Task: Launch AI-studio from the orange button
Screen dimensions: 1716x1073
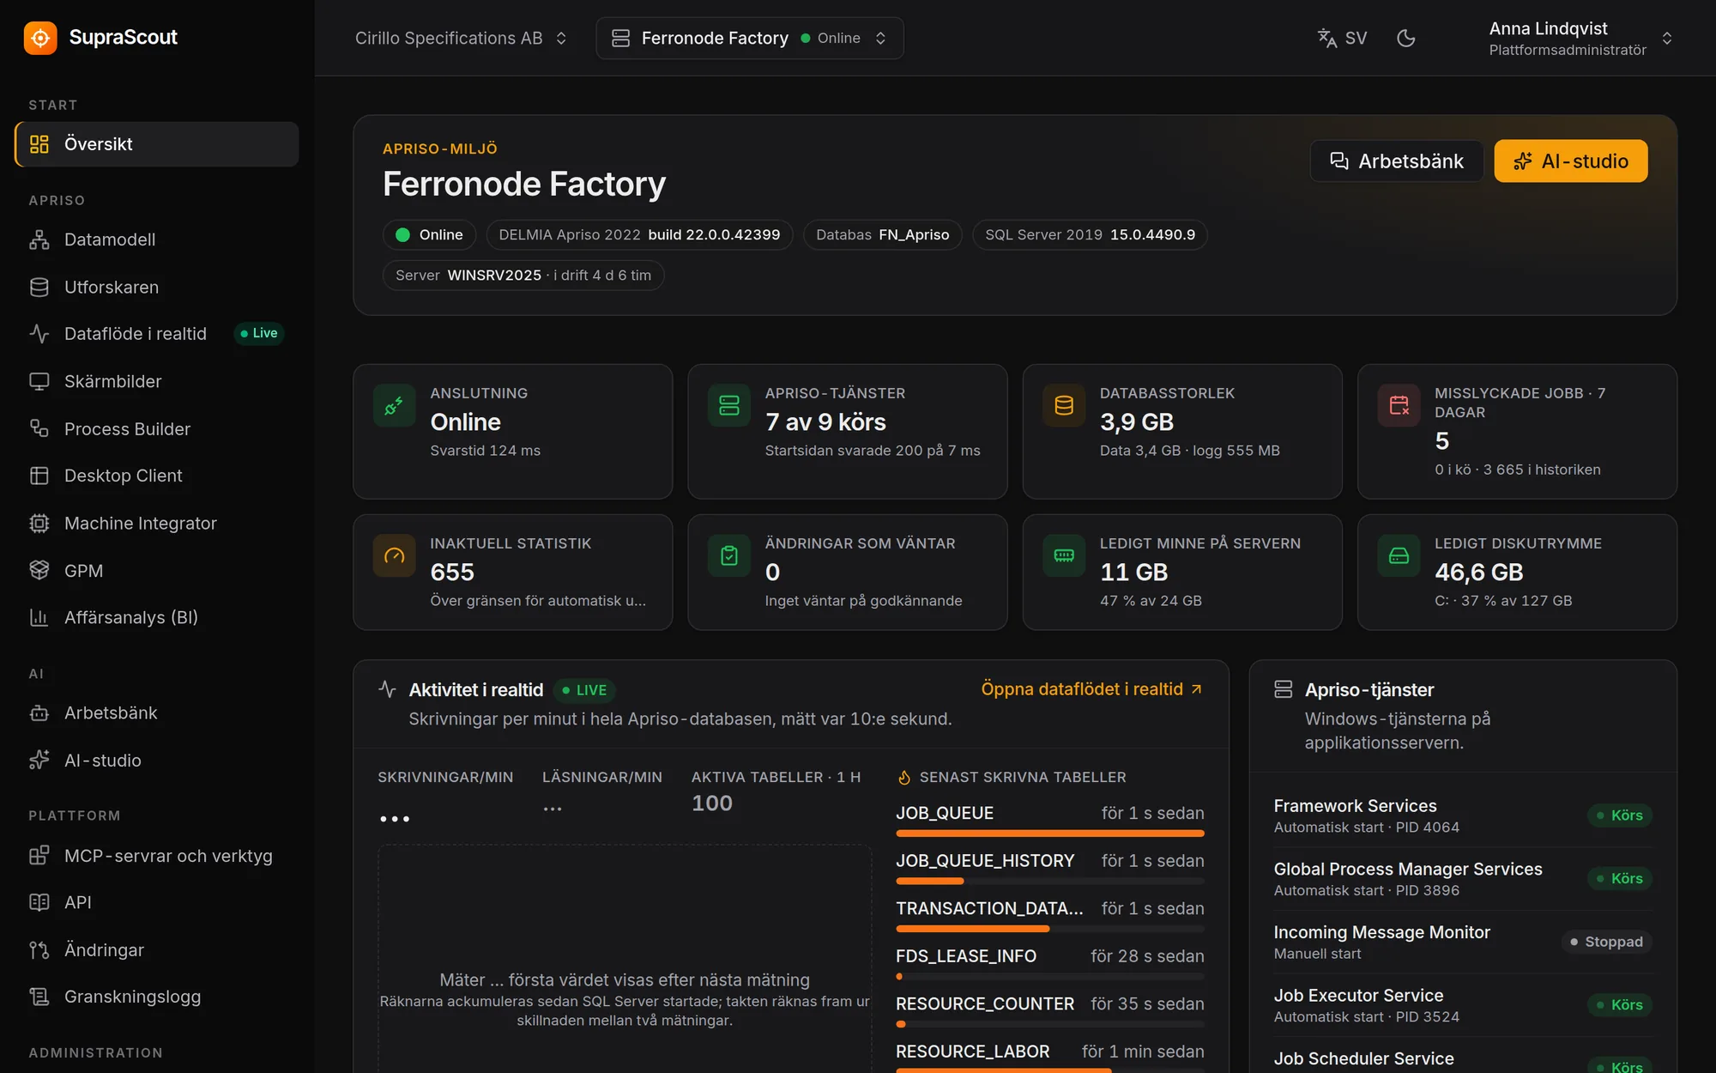Action: (1570, 161)
